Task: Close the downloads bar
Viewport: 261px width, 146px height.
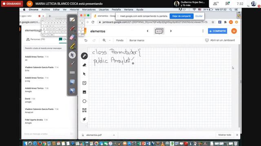Action: coord(237,135)
